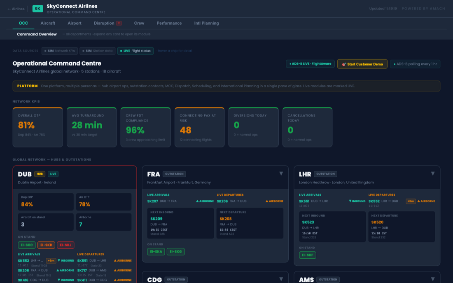Select the EI-SKD aircraft chip
The width and height of the screenshot is (453, 283).
coord(46,245)
